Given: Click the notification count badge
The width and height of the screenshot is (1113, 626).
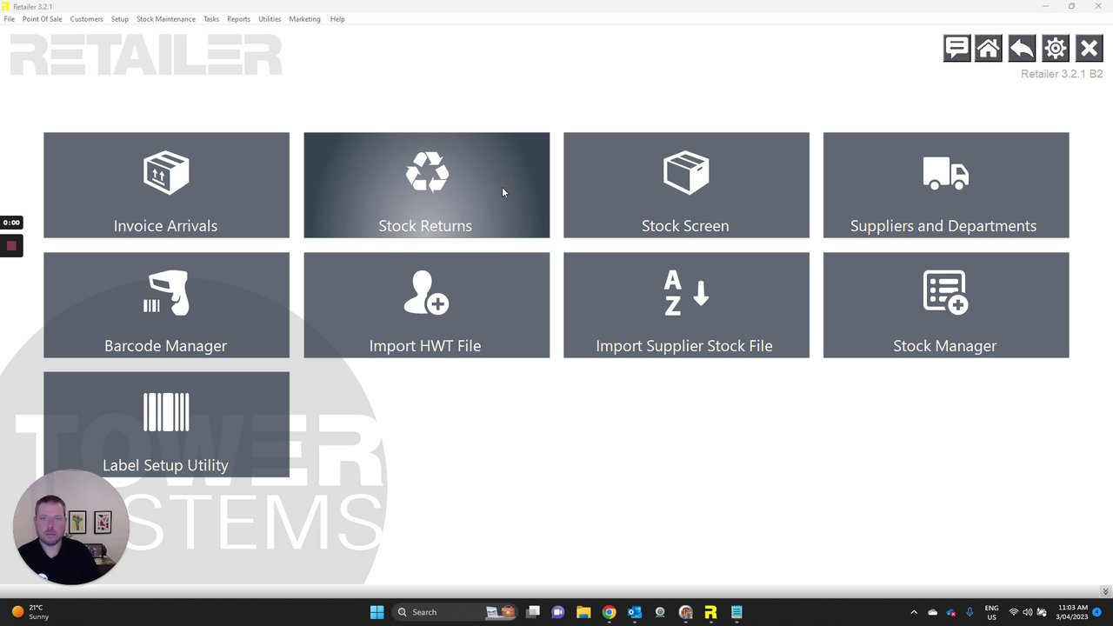Looking at the screenshot, I should 1097,612.
